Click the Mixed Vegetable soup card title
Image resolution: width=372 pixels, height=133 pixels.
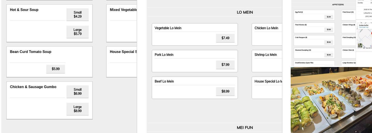tap(123, 10)
